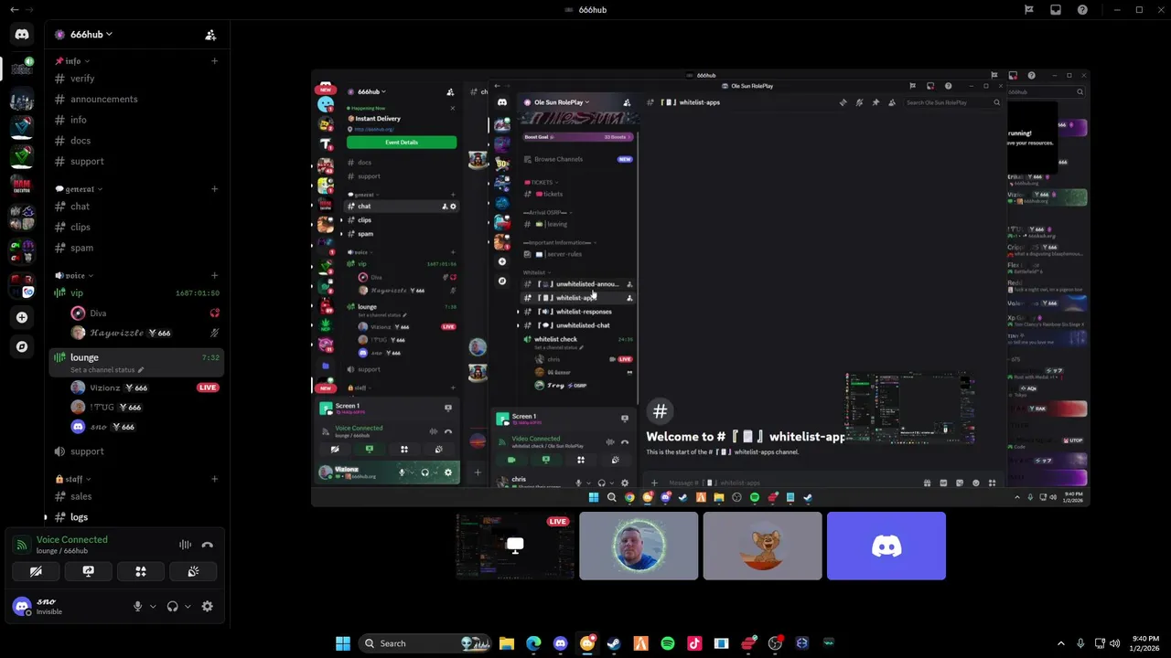The image size is (1171, 658).
Task: Share your screen button in voice panel
Action: [88, 571]
